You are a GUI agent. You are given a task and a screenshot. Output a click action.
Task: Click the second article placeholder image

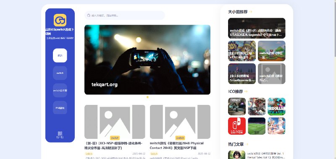pos(180,122)
